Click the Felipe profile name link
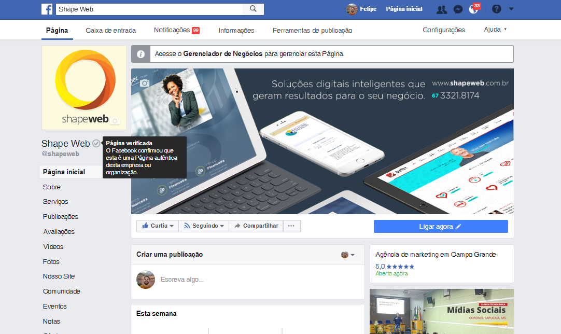Screen dimensions: 561x334 click(x=368, y=9)
